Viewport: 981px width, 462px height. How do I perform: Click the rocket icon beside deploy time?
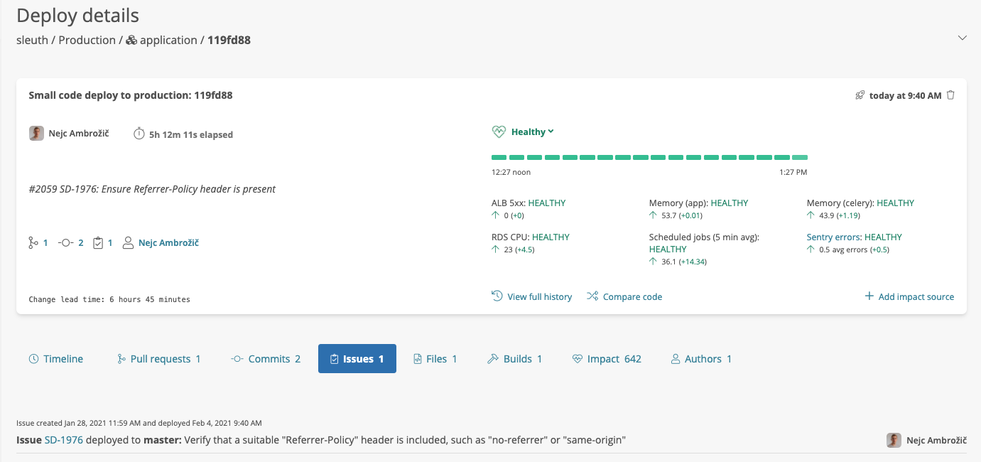tap(860, 95)
